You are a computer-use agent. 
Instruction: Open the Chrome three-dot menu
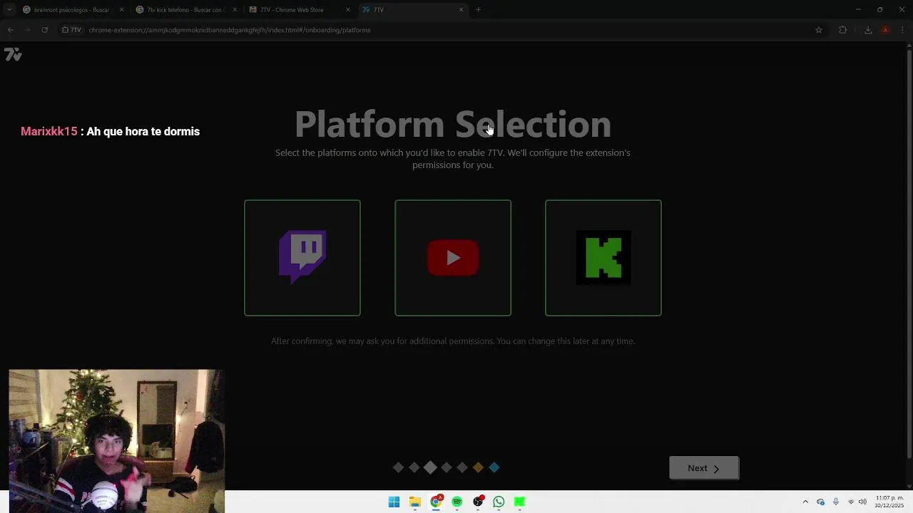click(903, 30)
